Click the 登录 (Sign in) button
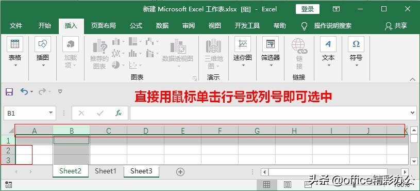The image size is (420, 191). click(308, 9)
